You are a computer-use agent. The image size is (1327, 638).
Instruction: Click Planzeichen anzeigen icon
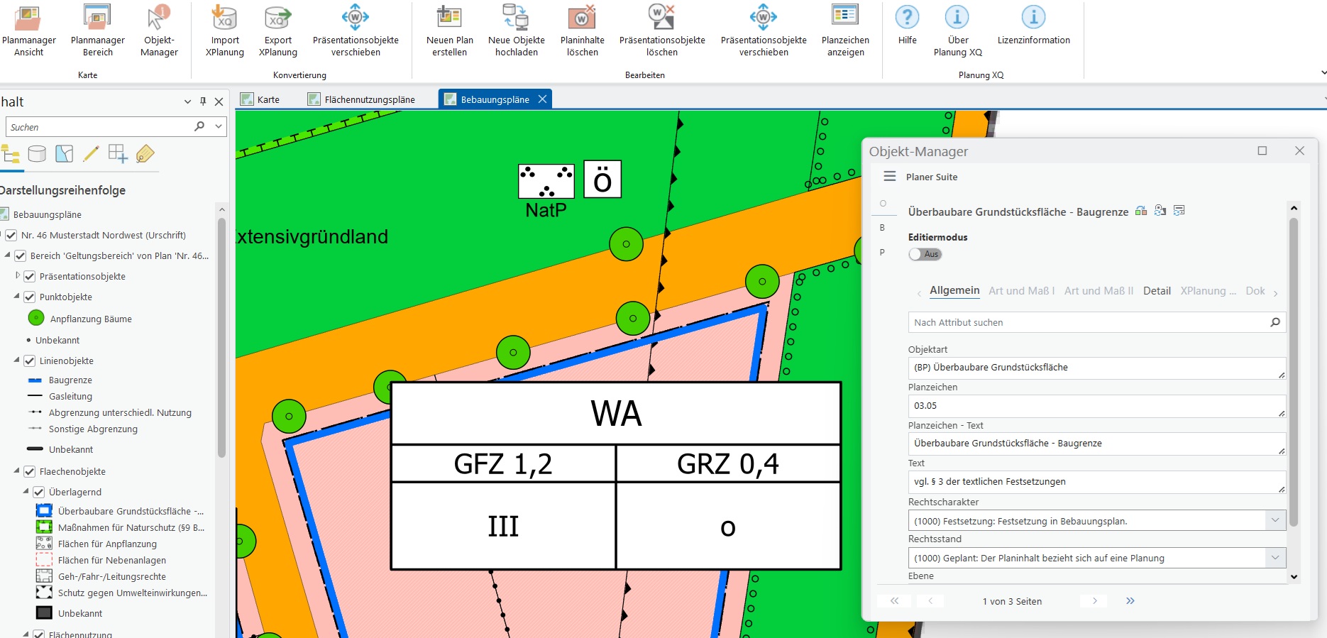point(844,18)
